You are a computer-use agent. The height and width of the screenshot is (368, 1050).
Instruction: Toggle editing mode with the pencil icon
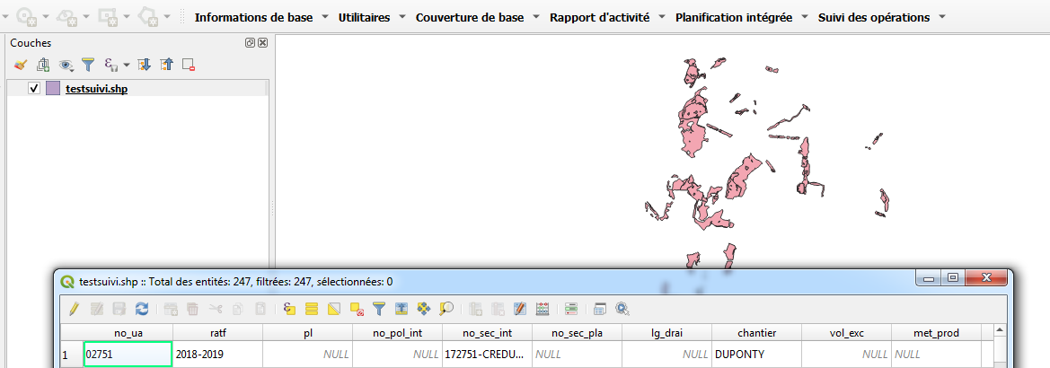75,309
